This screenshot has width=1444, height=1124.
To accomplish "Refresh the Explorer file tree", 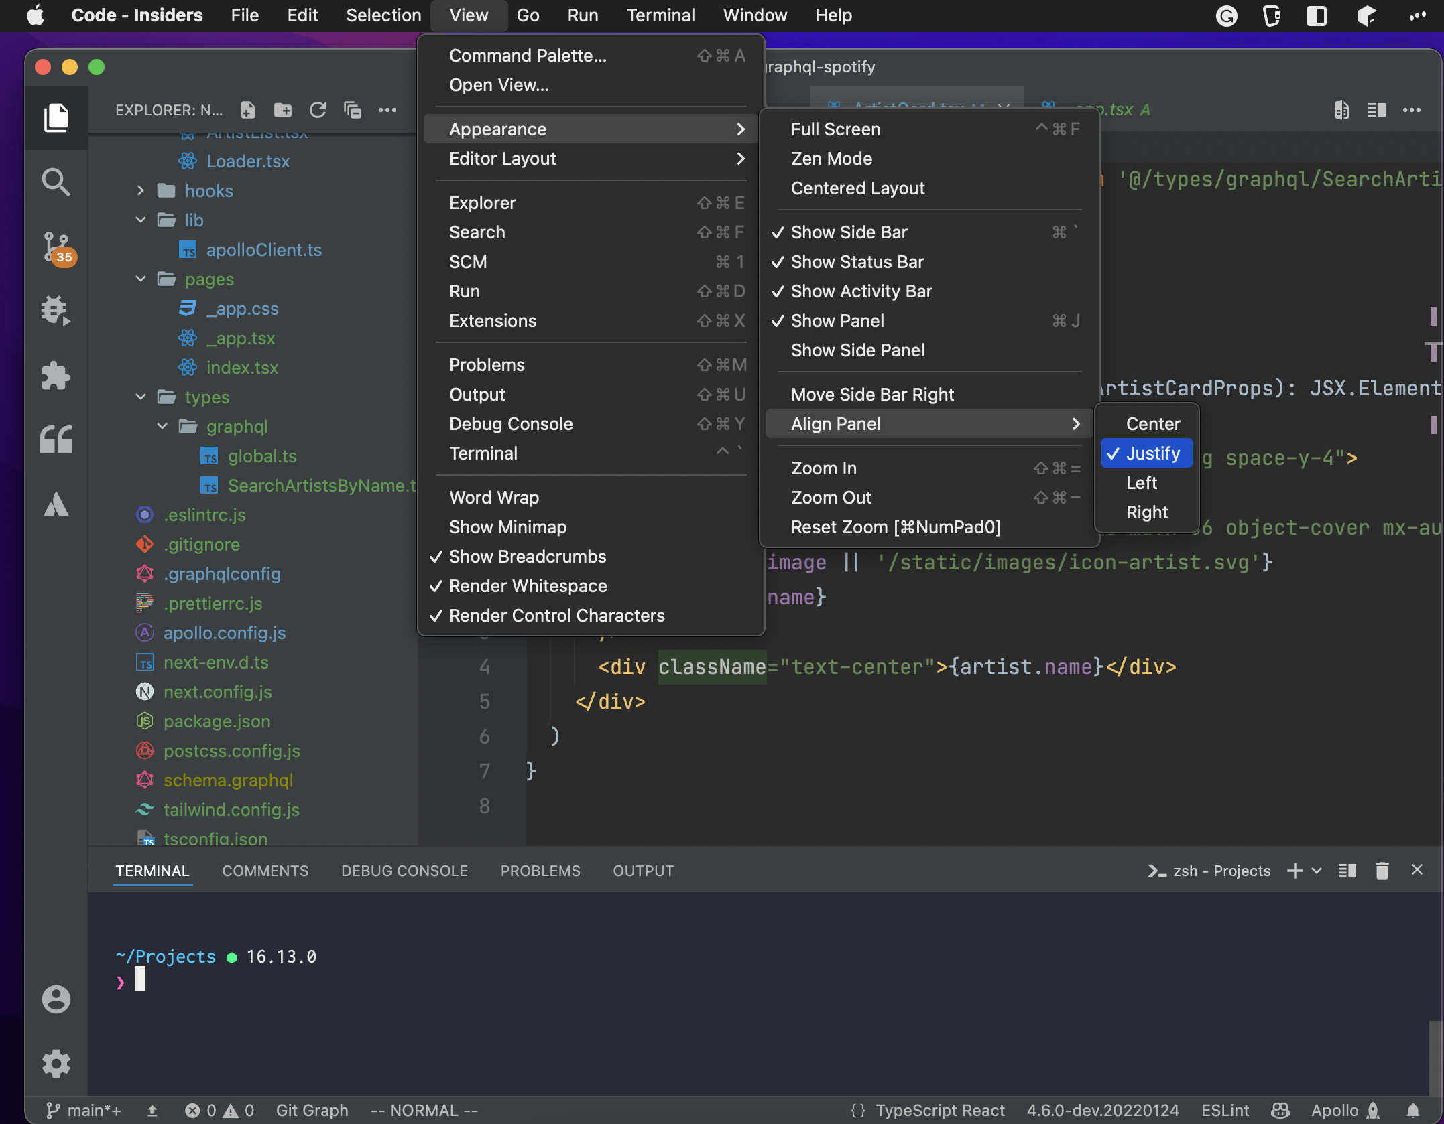I will (x=318, y=110).
